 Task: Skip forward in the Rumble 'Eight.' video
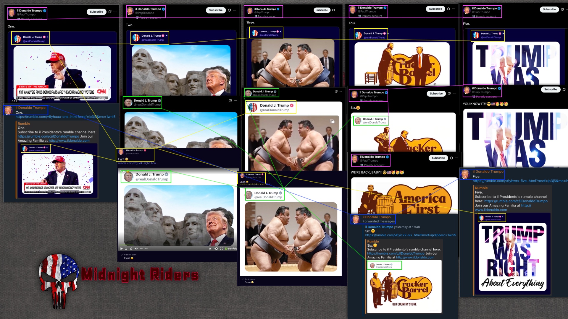click(x=131, y=249)
